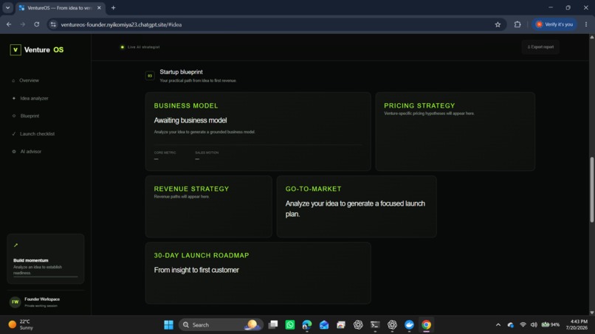Bookmark this page with the star icon
The image size is (595, 334).
(498, 24)
